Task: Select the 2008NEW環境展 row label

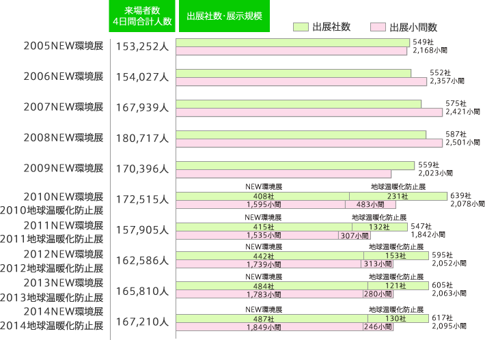Action: pos(64,137)
